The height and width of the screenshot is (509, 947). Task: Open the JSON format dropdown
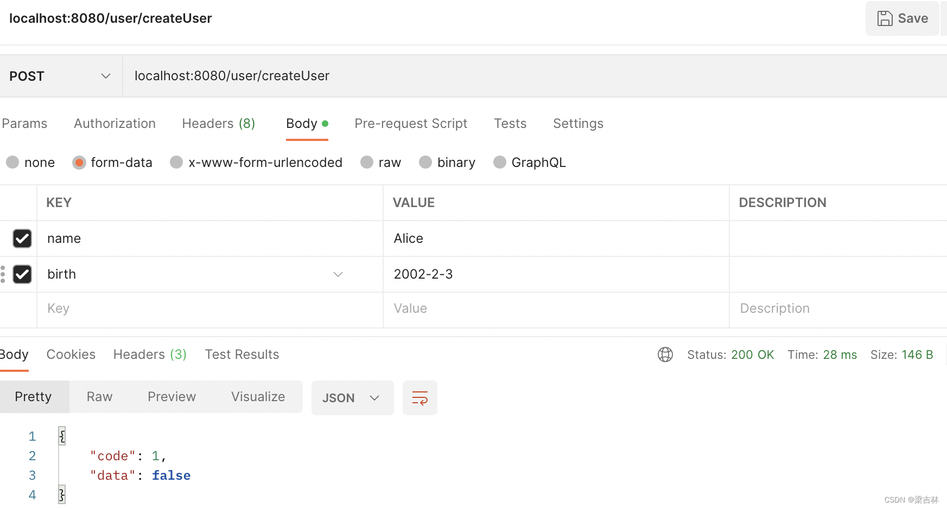tap(353, 398)
